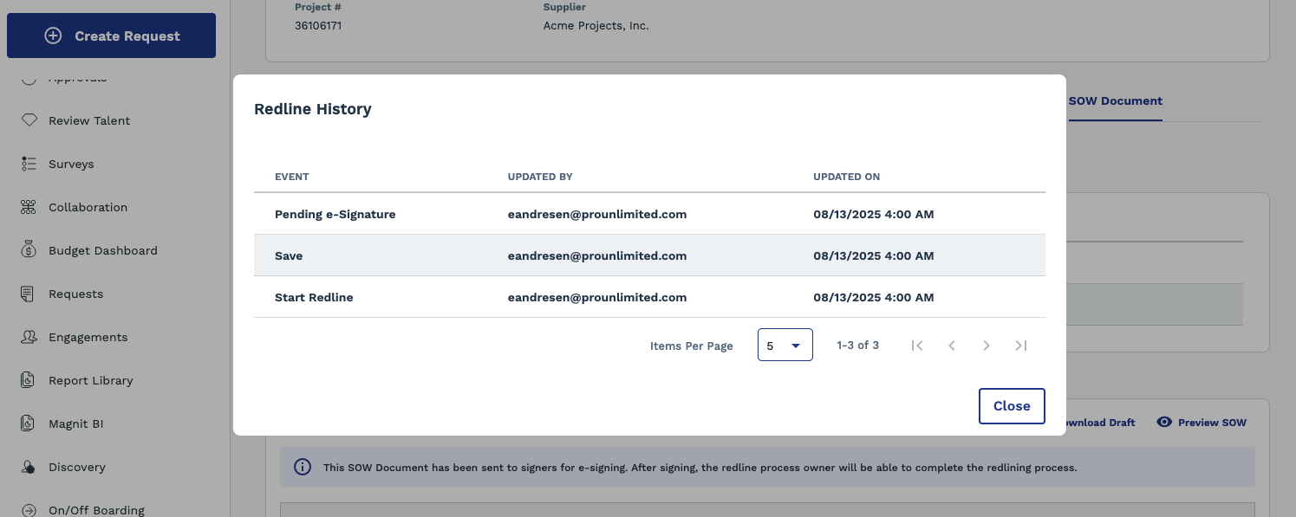Viewport: 1296px width, 517px height.
Task: Jump to the last page of history
Action: click(x=1020, y=346)
